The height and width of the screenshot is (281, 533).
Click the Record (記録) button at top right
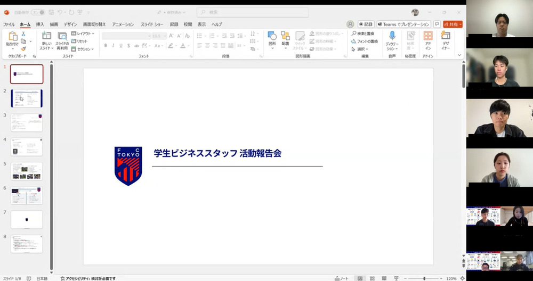[x=366, y=24]
